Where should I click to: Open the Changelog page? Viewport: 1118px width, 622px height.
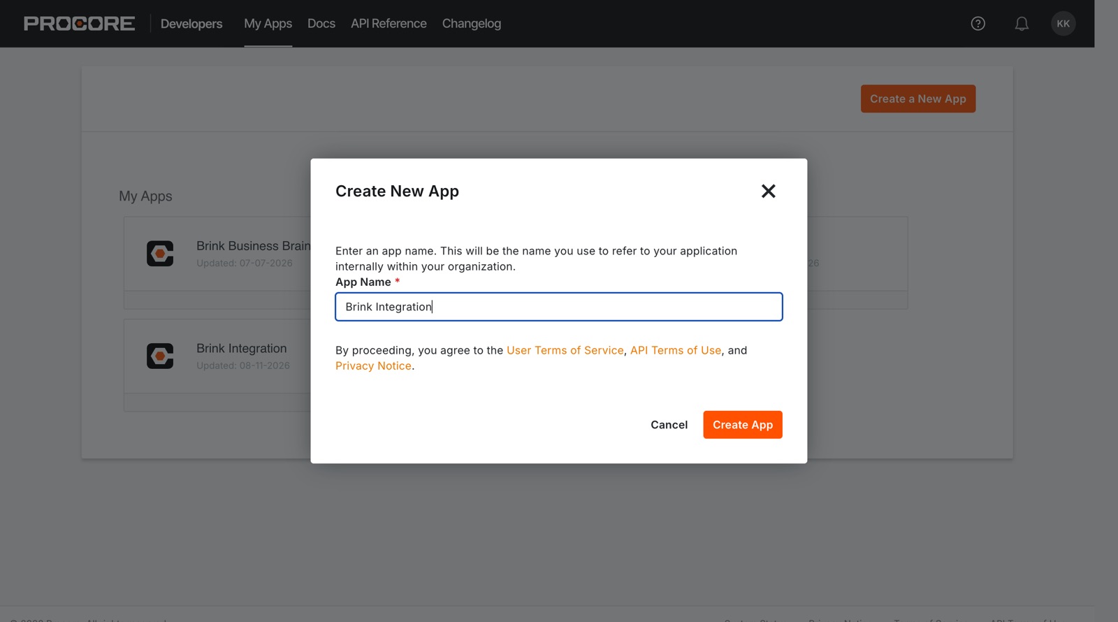coord(472,24)
